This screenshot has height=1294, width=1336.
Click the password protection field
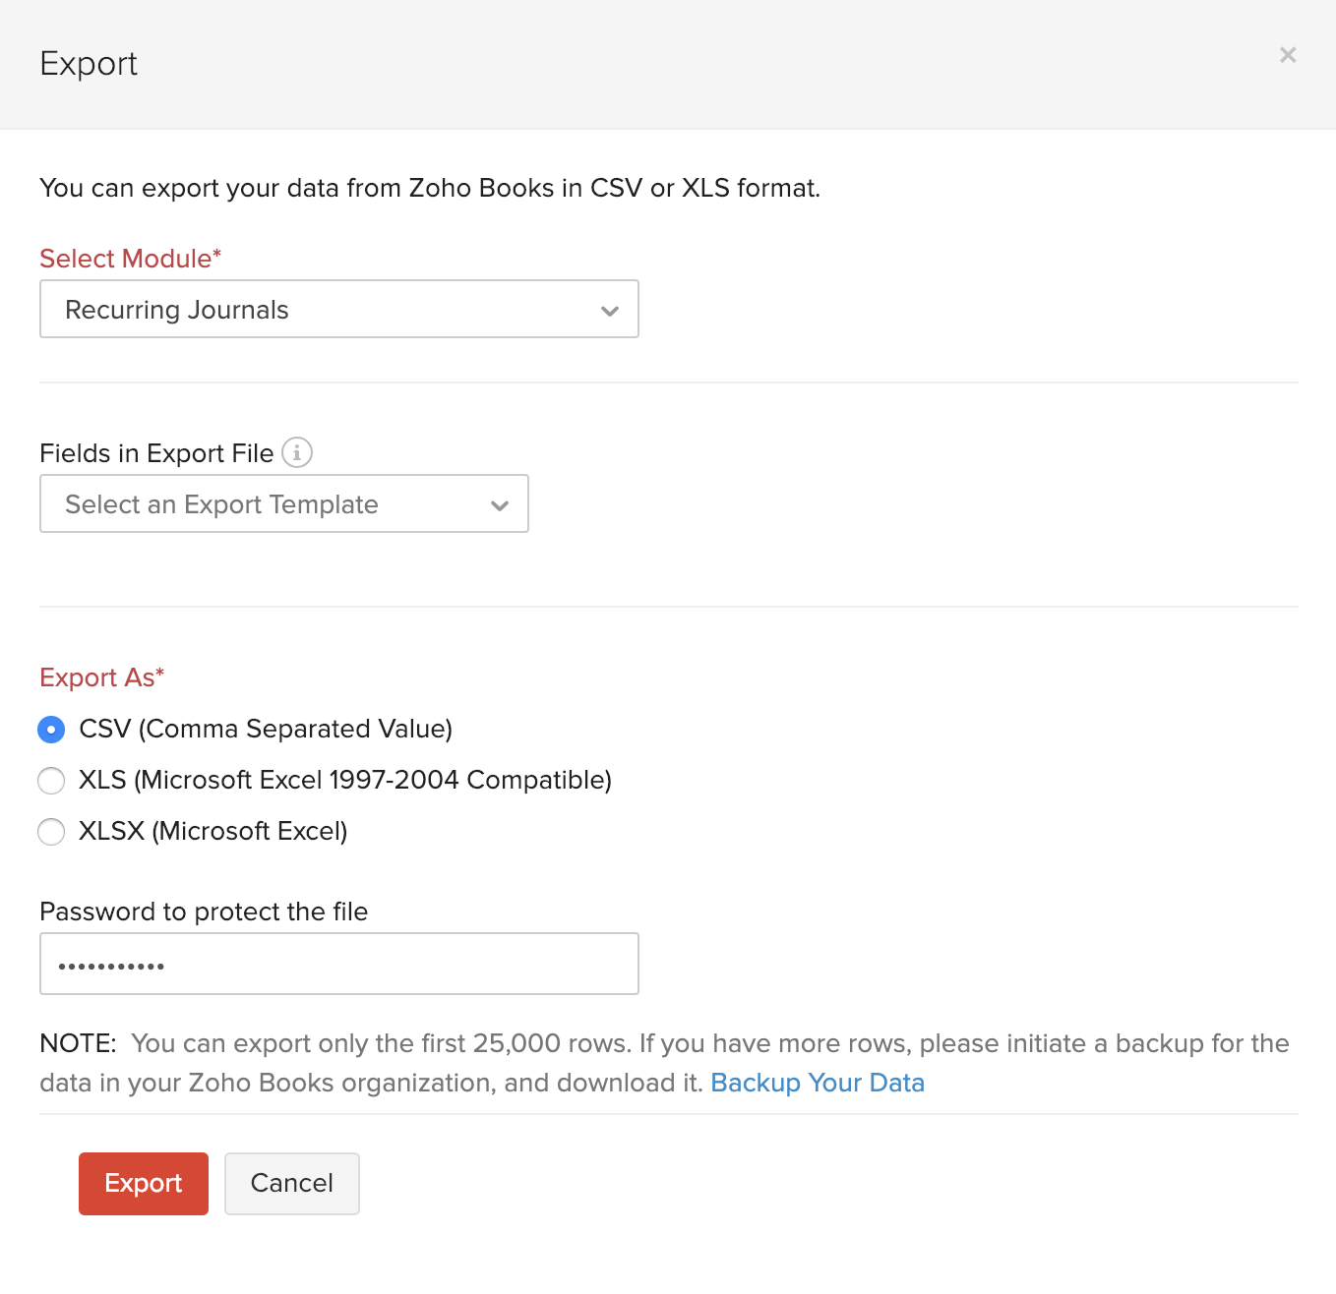(339, 964)
